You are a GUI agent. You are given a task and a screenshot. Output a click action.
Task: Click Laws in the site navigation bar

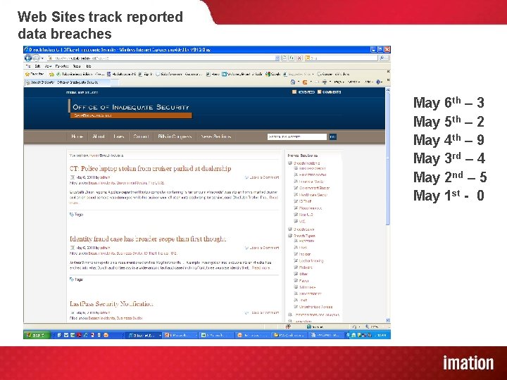[119, 137]
